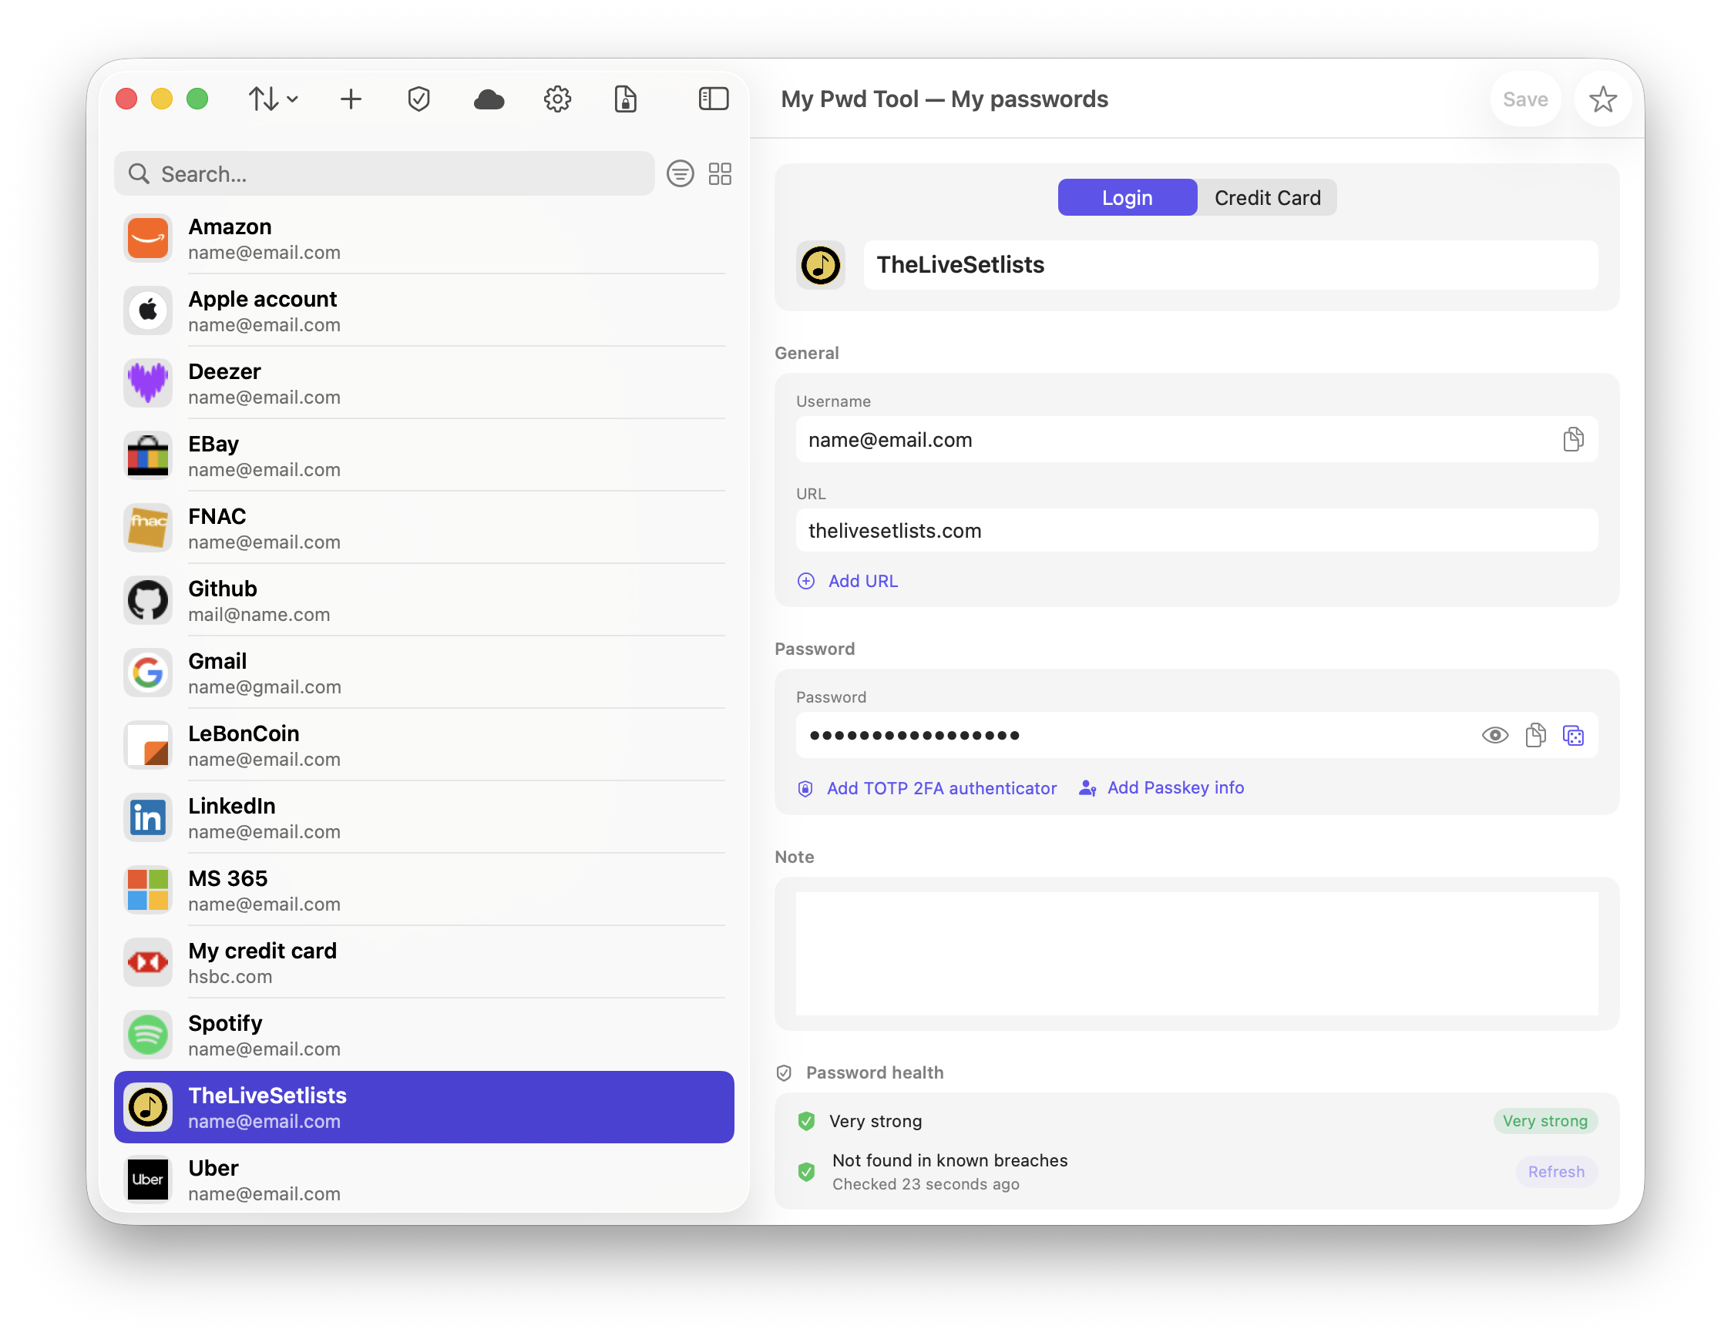1731x1339 pixels.
Task: Switch to the Credit Card tab
Action: (x=1266, y=197)
